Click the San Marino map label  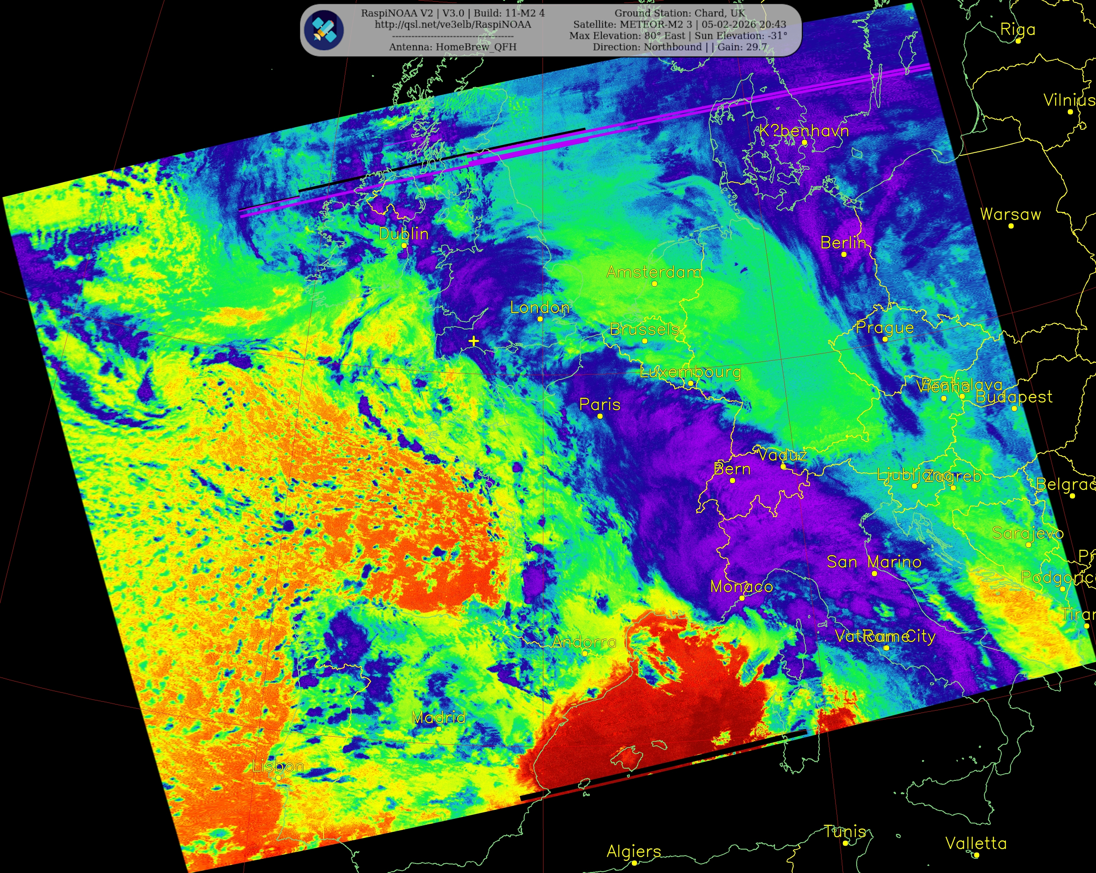pyautogui.click(x=874, y=562)
